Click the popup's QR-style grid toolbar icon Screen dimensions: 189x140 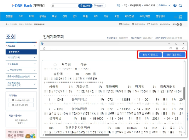click(177, 48)
